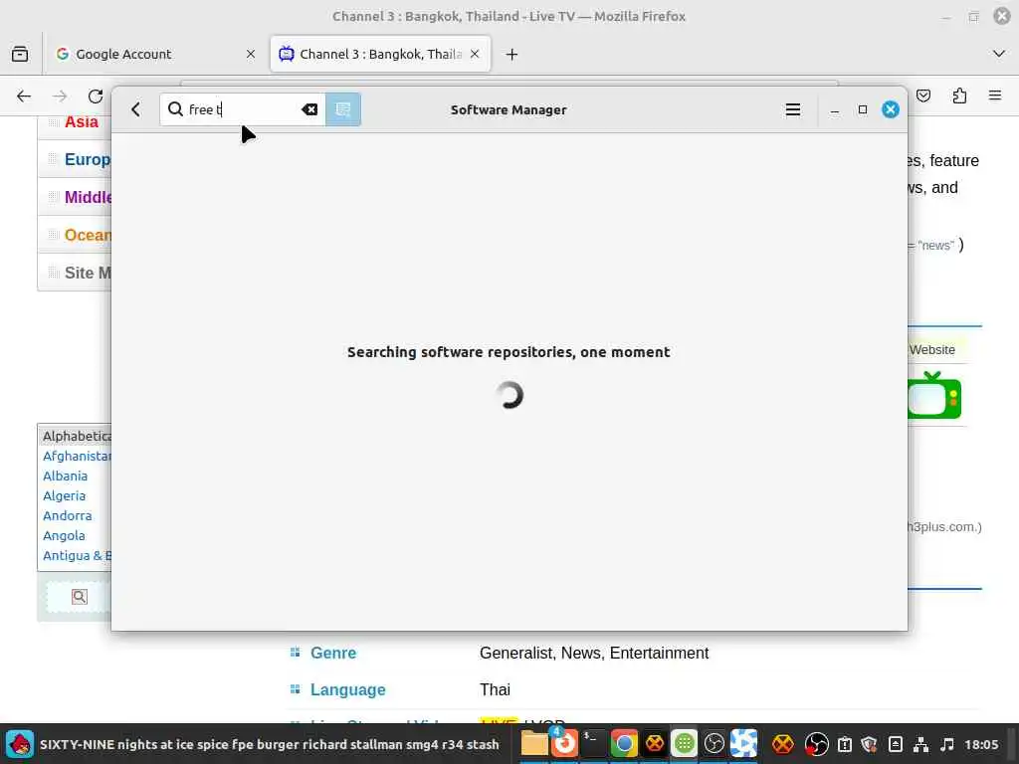Open the clipboard notification tray icon

pos(845,744)
